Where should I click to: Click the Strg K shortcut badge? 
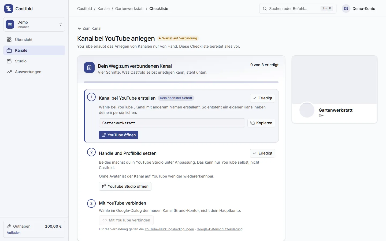click(x=327, y=9)
